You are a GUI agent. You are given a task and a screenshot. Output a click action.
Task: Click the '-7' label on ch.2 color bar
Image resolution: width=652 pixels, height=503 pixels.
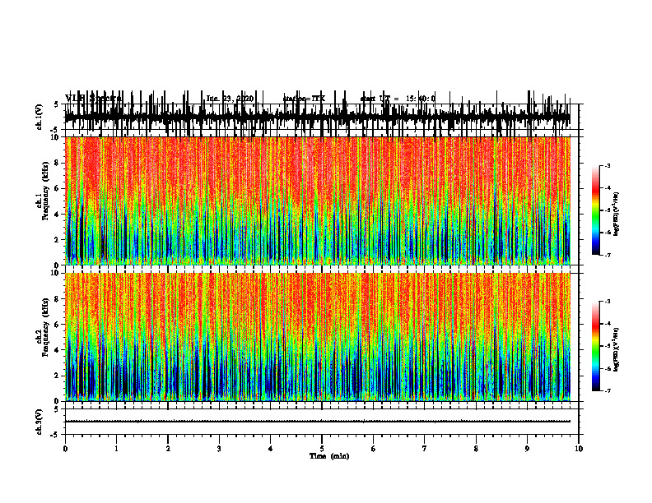click(x=607, y=391)
